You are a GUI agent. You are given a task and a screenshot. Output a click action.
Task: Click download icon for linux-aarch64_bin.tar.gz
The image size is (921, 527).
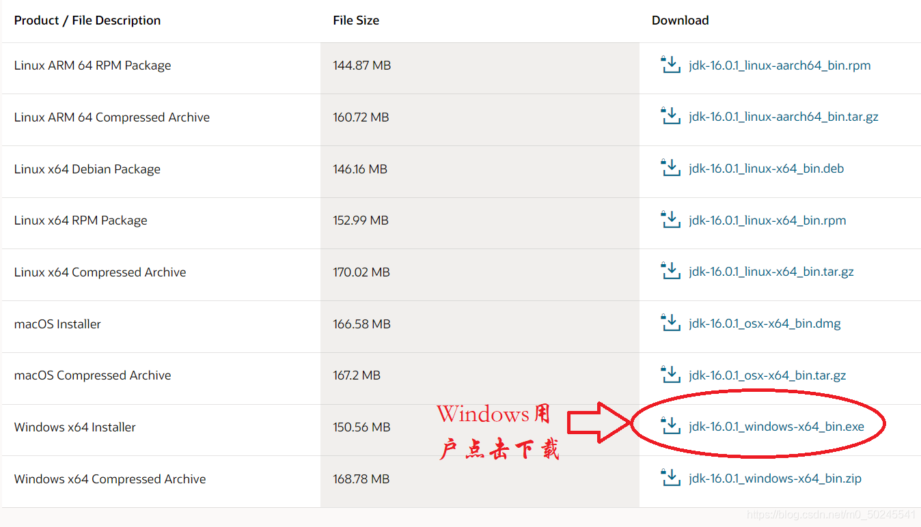pos(671,117)
